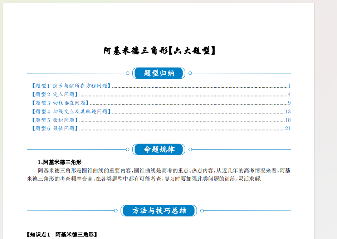337x239 pixels.
Task: Click the 命题规律 blue section badge
Action: click(159, 150)
